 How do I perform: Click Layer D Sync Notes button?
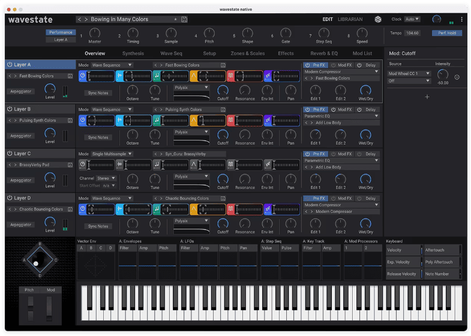tap(98, 226)
